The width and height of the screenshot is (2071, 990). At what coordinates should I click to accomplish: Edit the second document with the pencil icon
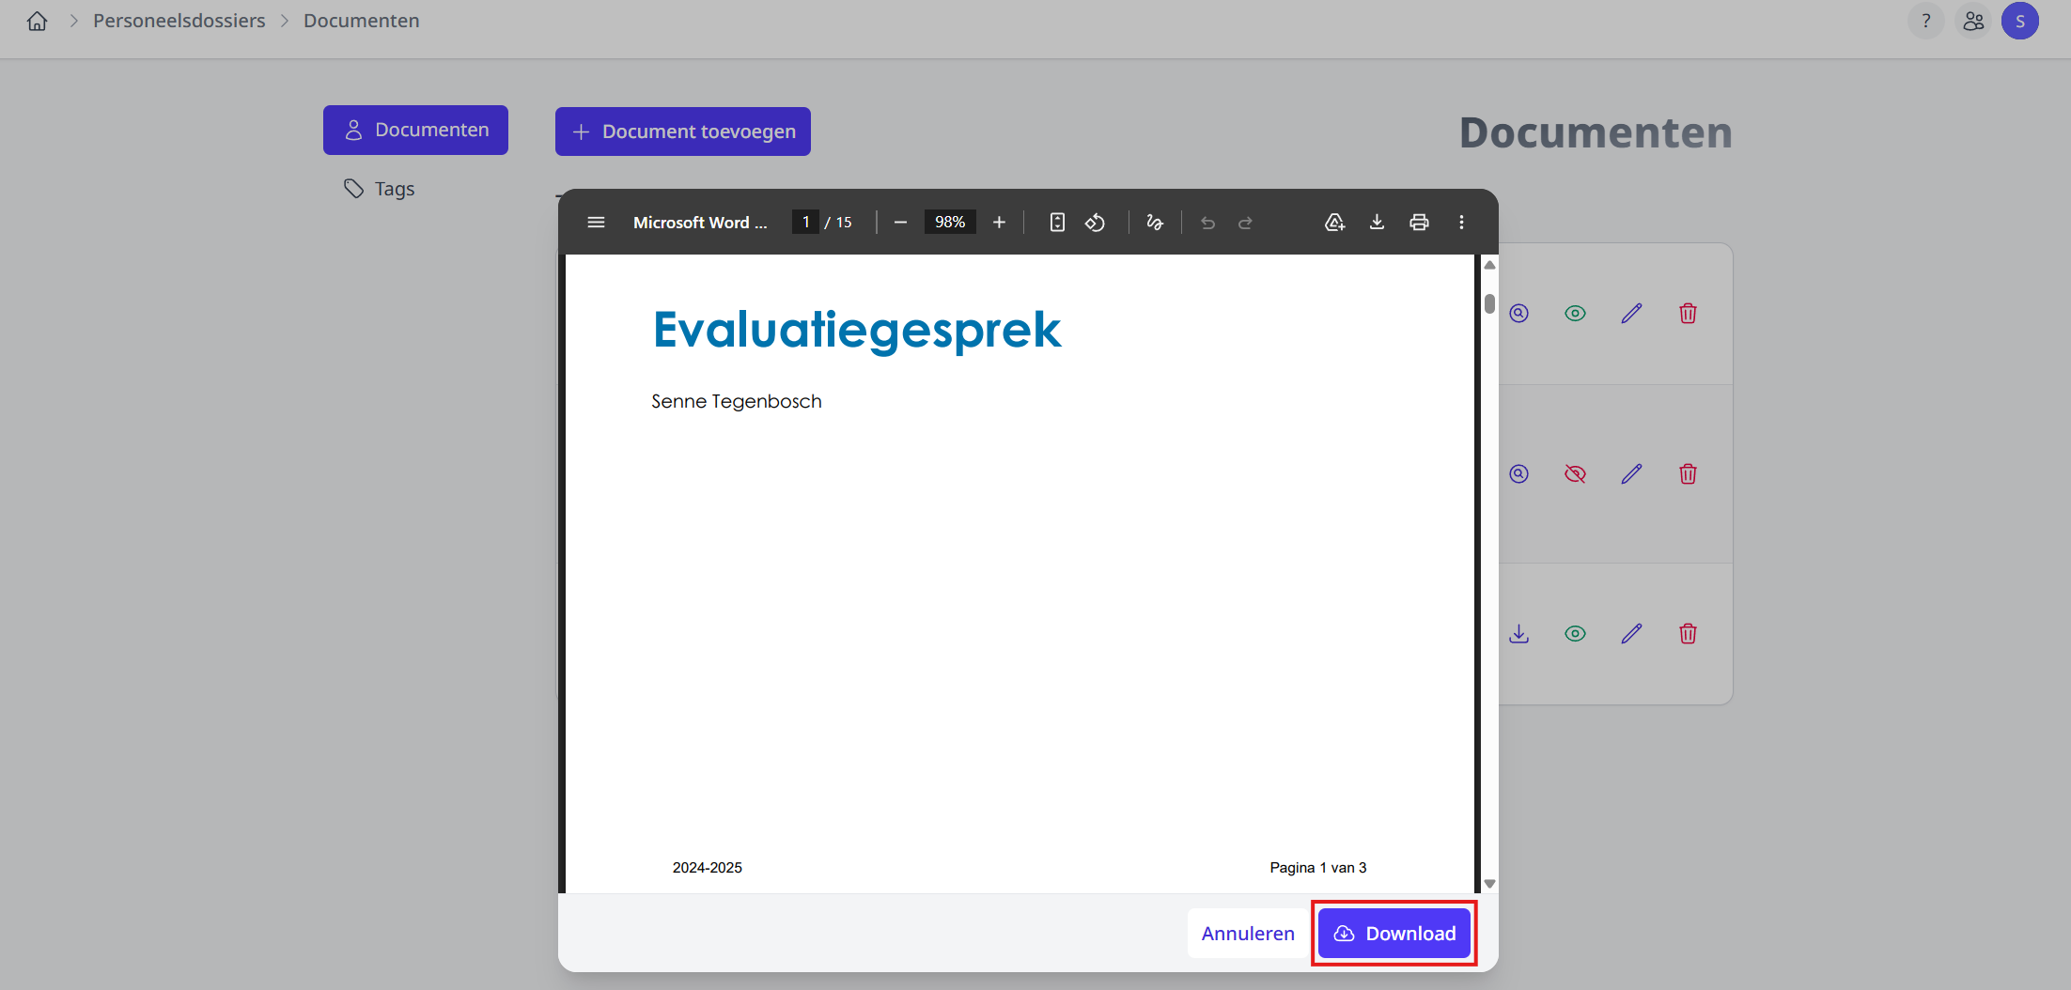click(x=1632, y=473)
